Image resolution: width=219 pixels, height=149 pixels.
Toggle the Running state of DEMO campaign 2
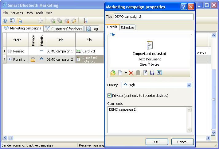[x=10, y=59]
